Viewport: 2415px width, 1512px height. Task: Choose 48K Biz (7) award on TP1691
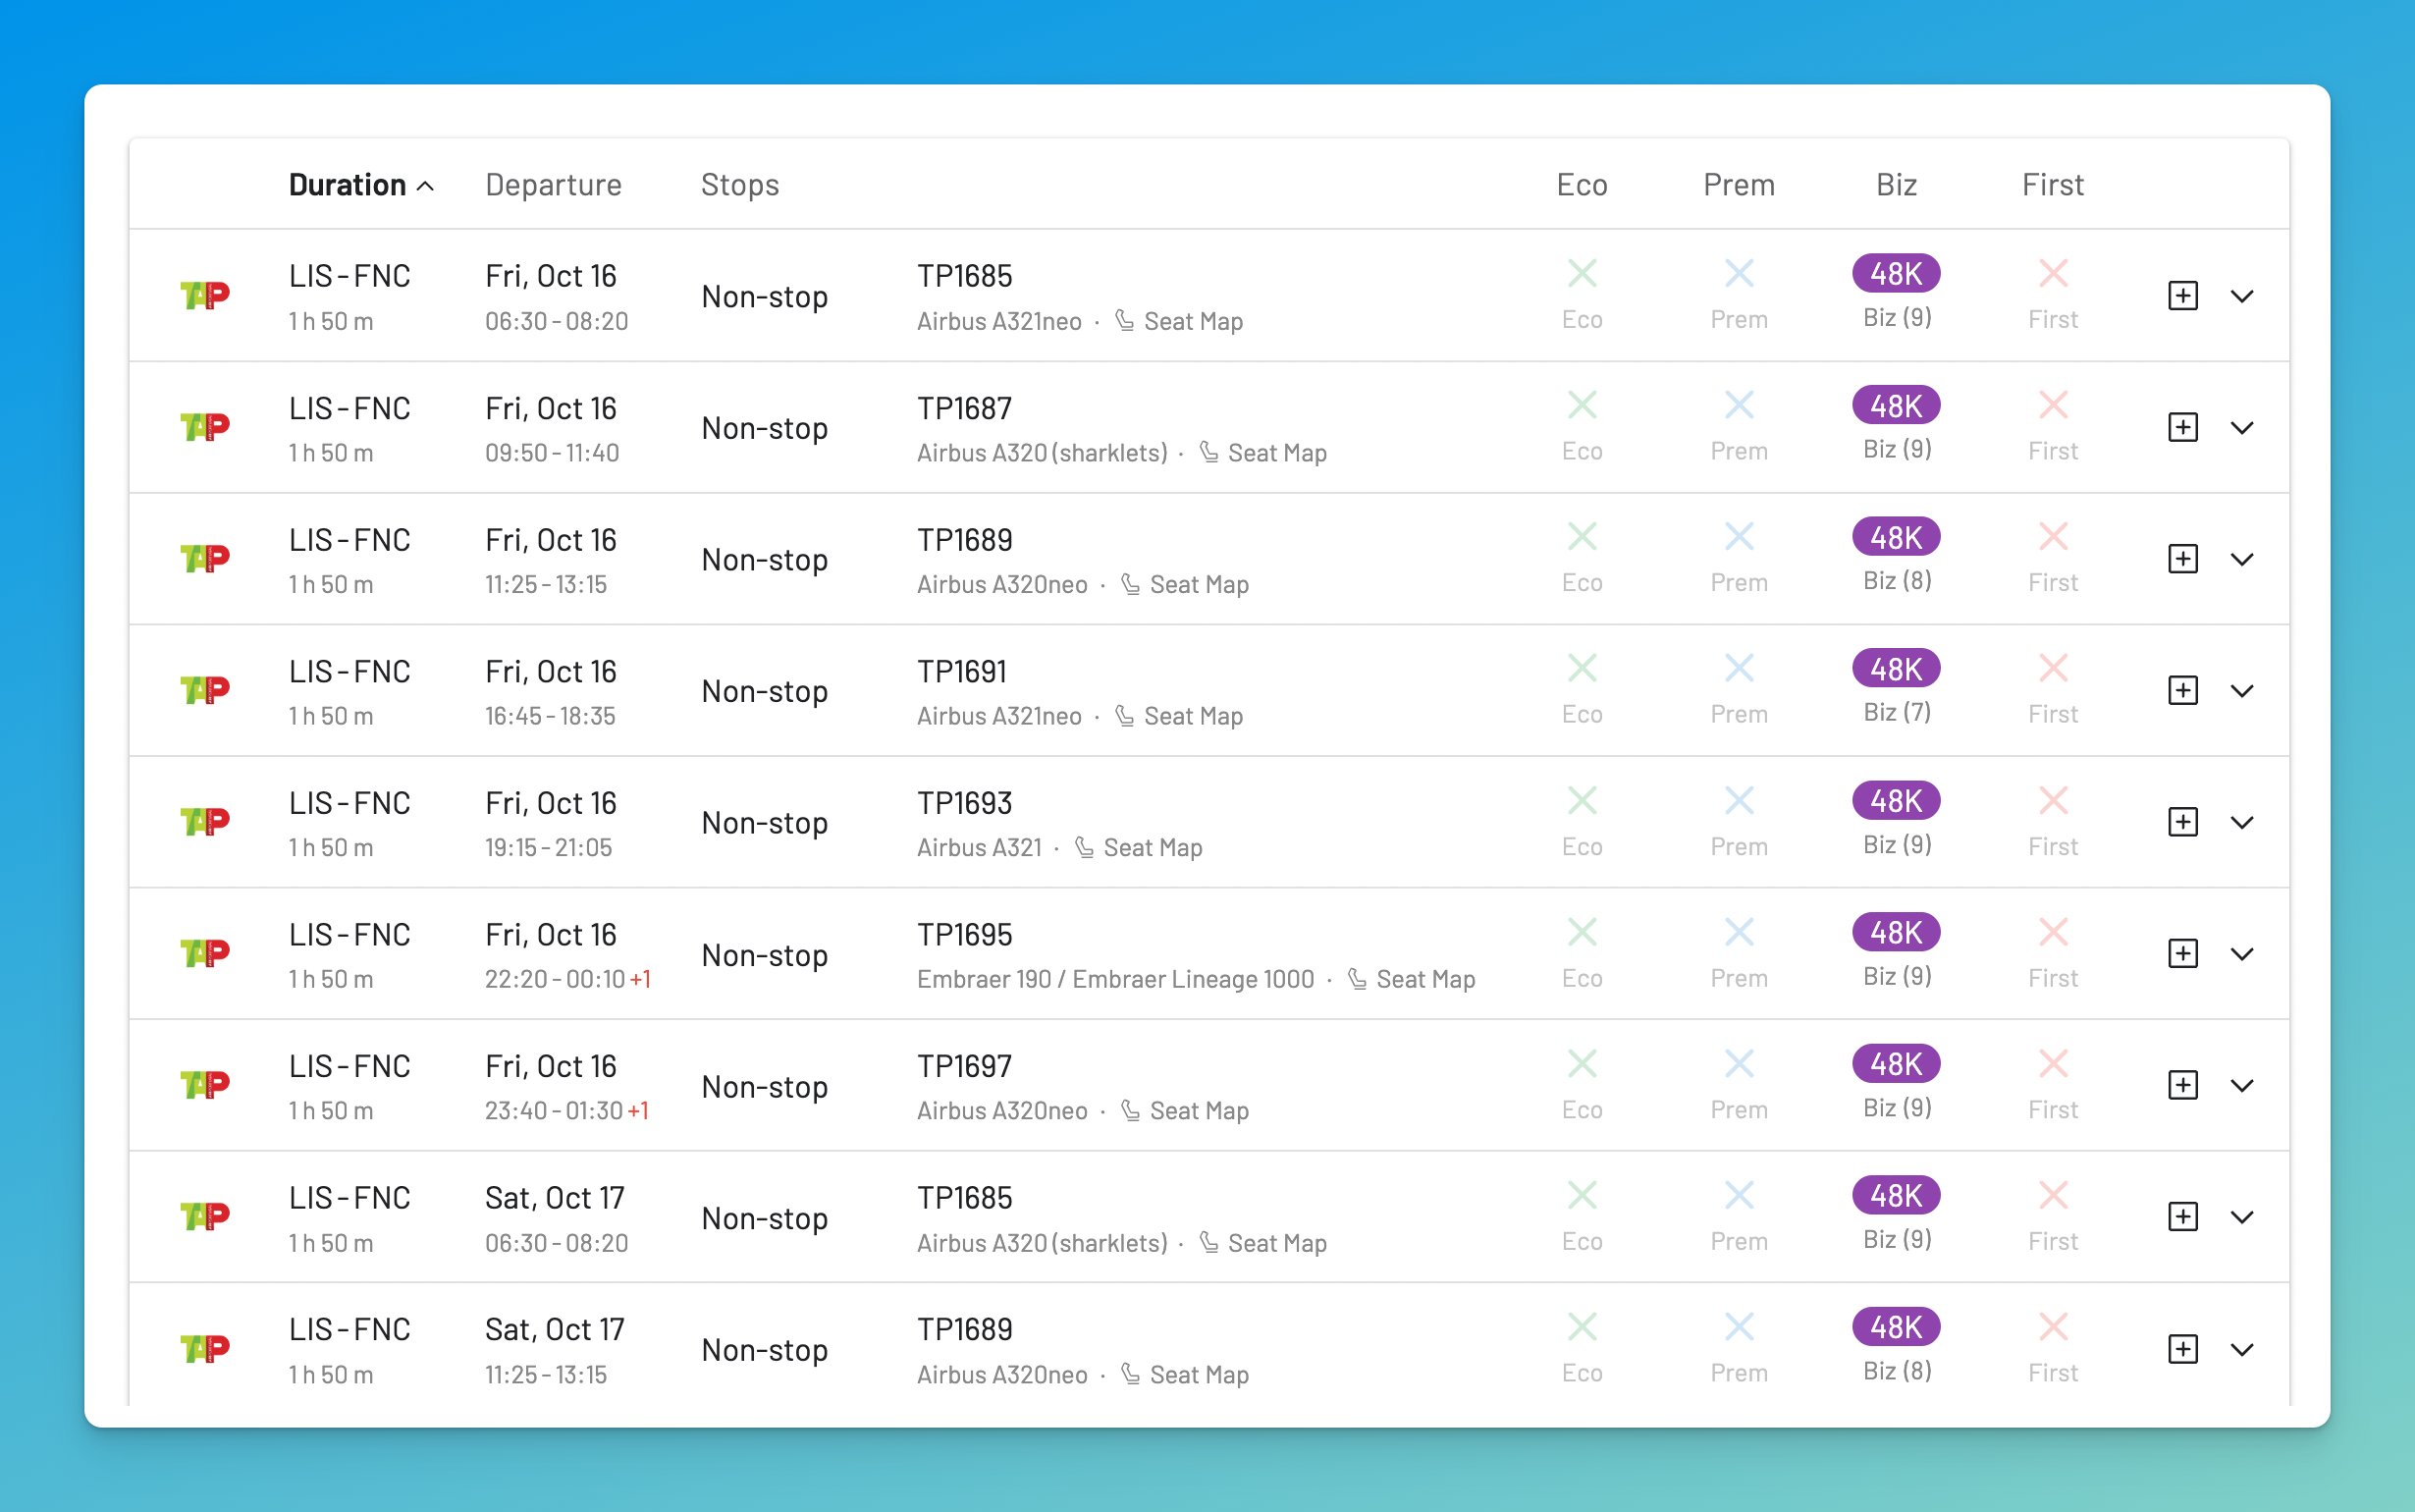1896,669
